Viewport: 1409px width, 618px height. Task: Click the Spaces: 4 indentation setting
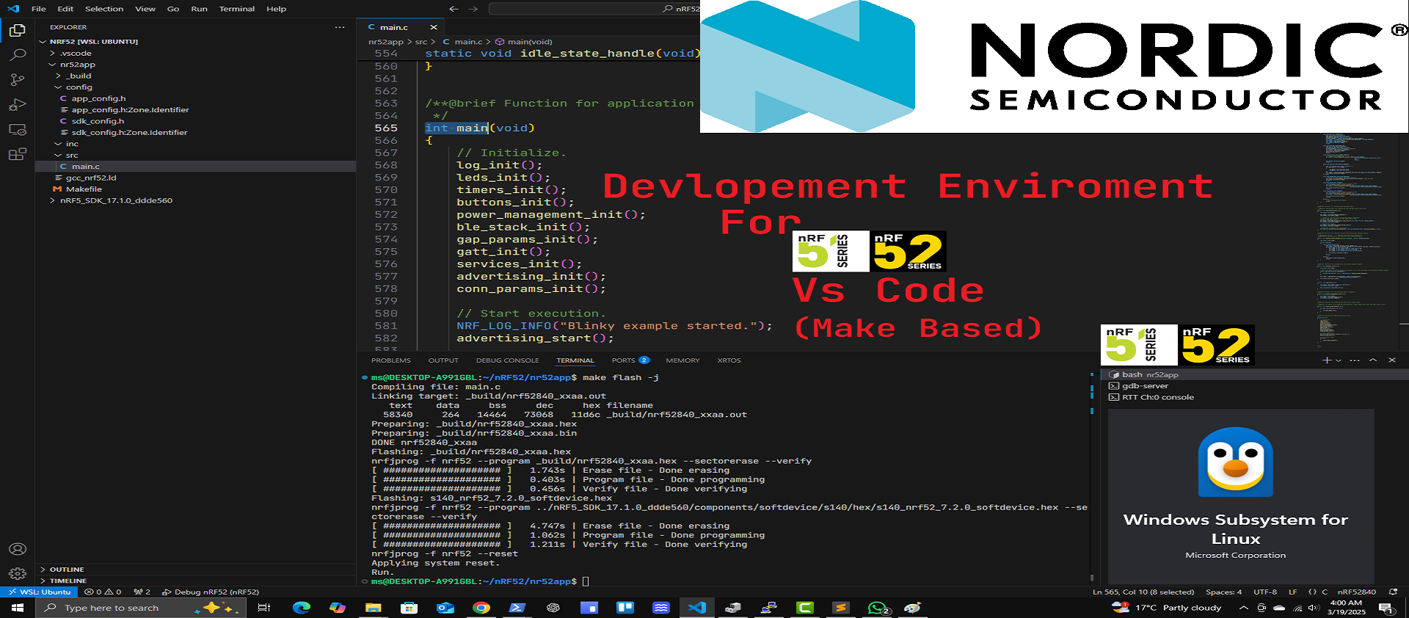pos(1223,592)
